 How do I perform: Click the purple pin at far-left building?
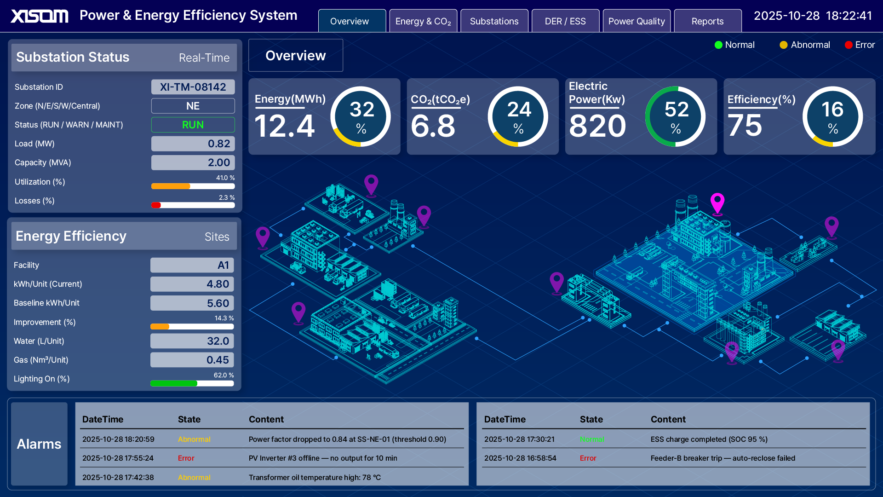[263, 236]
